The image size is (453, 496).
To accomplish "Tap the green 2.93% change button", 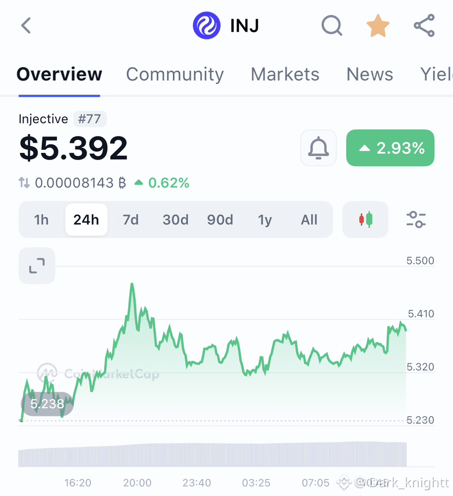I will 390,148.
